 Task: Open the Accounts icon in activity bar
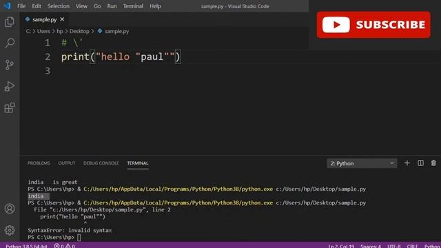click(x=10, y=209)
